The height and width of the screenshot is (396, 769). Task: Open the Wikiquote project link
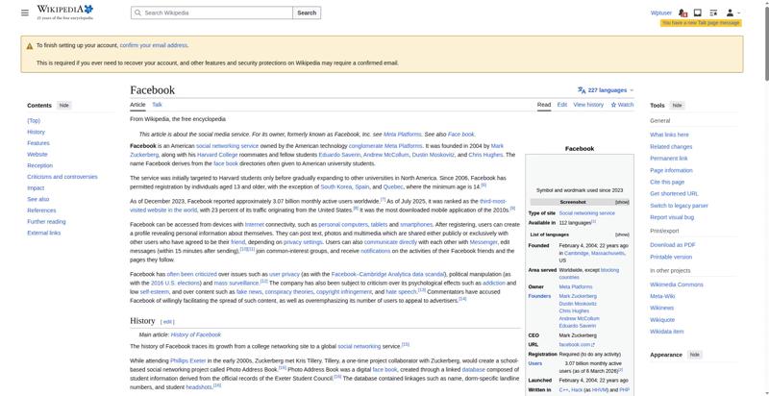(662, 320)
